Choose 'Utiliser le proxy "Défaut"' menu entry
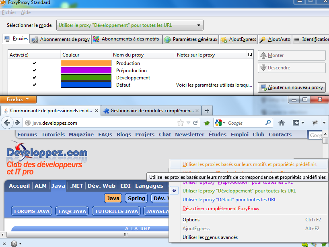Screen dimensions: 329x247 point(248,200)
